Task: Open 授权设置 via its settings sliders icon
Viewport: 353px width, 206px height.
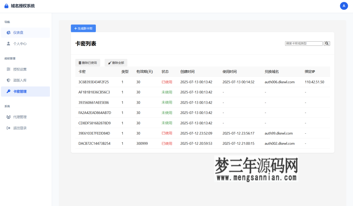Action: (x=8, y=69)
